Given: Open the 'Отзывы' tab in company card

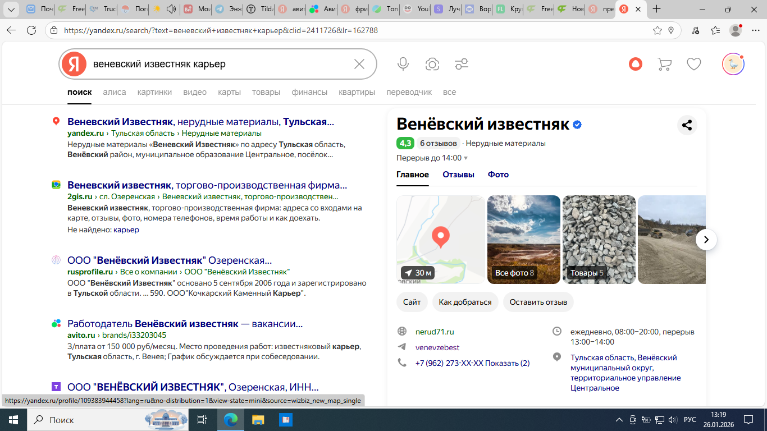Looking at the screenshot, I should pos(458,175).
